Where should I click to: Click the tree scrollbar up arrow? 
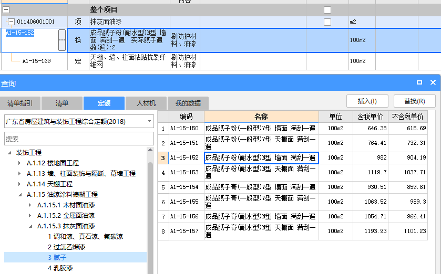150,150
